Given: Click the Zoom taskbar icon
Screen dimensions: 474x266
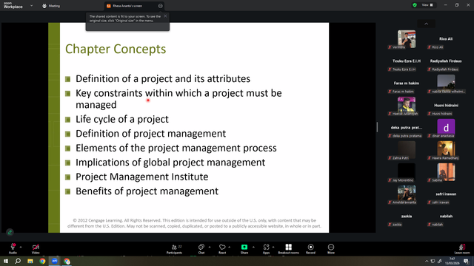Looking at the screenshot, I should click(55, 261).
